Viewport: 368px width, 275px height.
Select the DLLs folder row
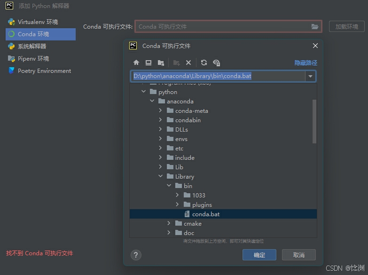click(223, 129)
